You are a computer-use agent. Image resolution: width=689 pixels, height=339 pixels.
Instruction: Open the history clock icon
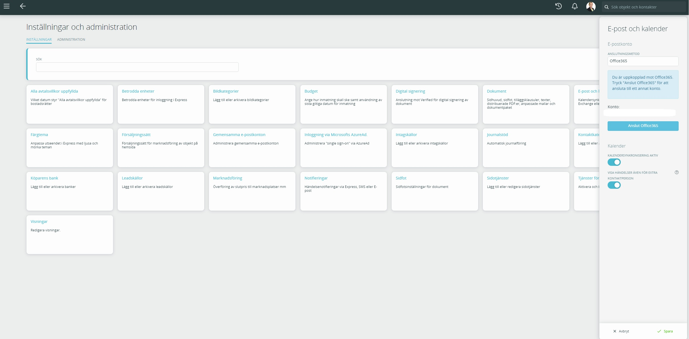coord(558,6)
